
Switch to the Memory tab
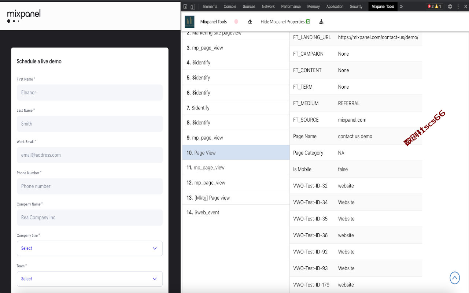[x=314, y=7]
